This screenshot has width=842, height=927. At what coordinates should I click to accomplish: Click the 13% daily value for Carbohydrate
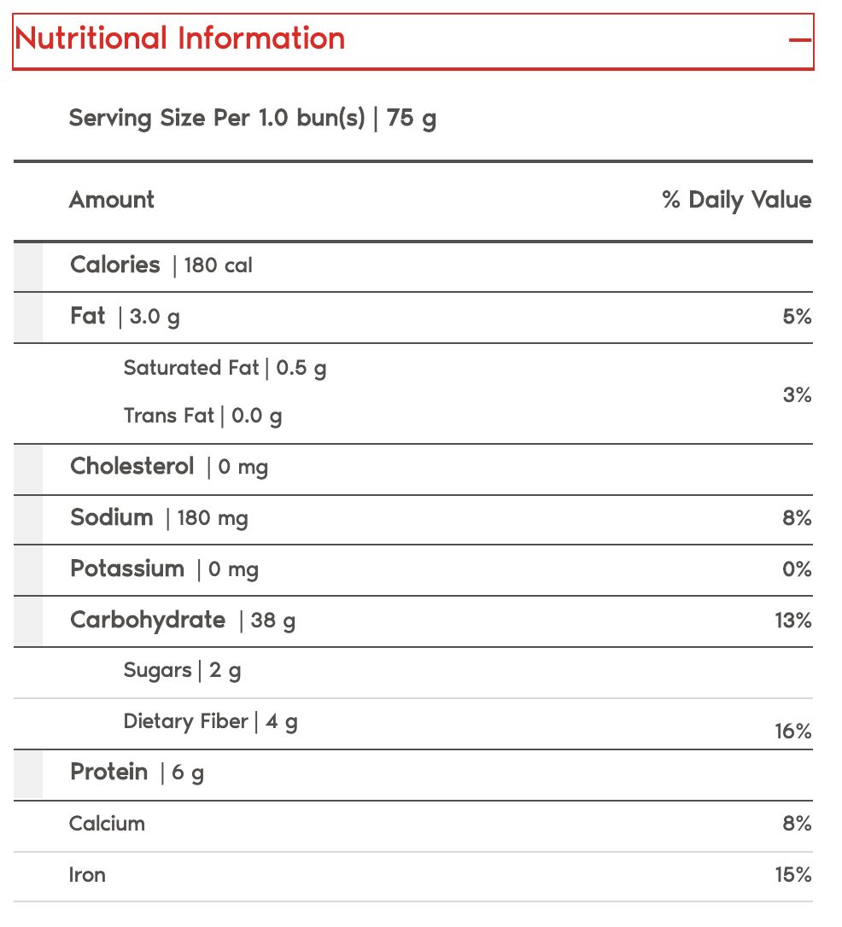[793, 621]
